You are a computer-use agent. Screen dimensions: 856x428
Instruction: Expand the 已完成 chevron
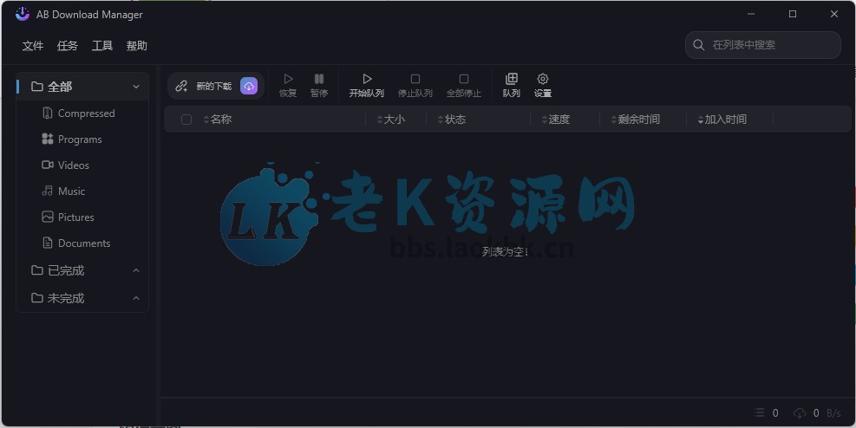[136, 270]
